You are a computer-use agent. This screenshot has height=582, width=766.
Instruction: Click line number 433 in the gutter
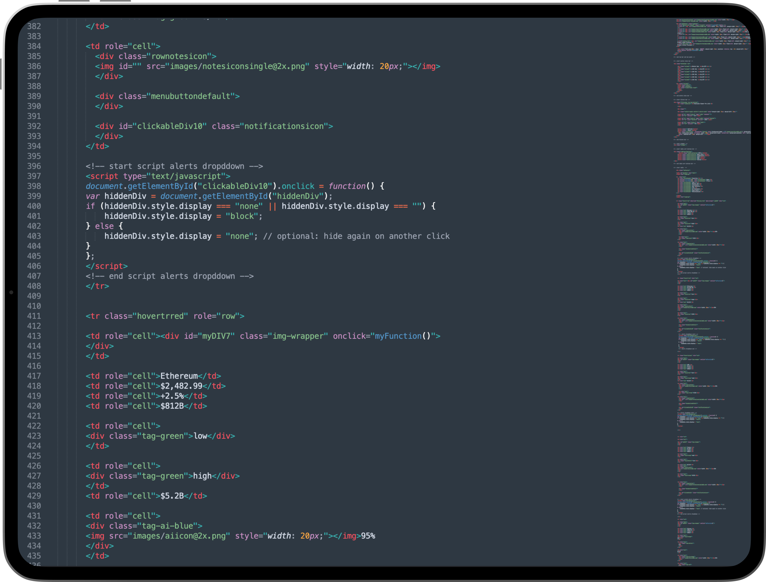34,536
